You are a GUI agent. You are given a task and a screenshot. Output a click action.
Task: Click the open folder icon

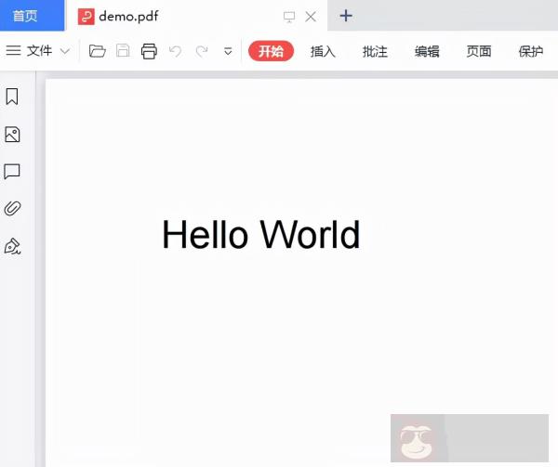point(97,51)
